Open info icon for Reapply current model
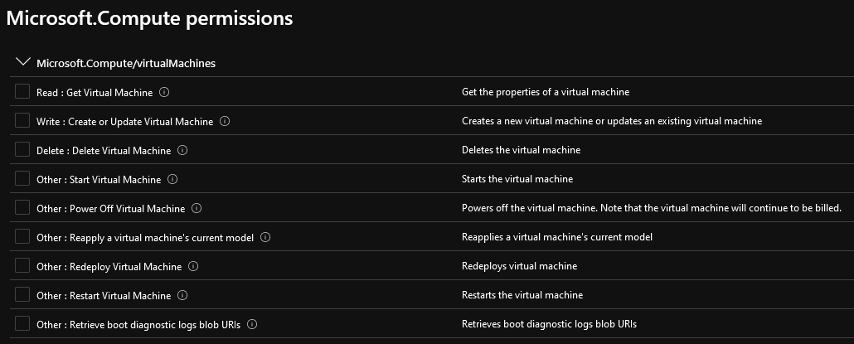 coord(265,237)
